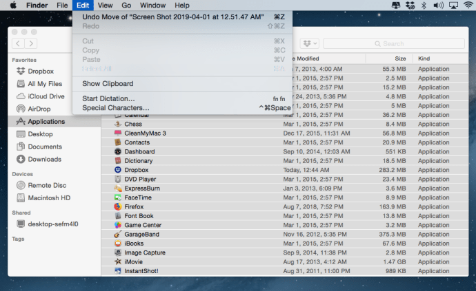Image resolution: width=476 pixels, height=291 pixels.
Task: Open the Firefox application icon
Action: (118, 206)
